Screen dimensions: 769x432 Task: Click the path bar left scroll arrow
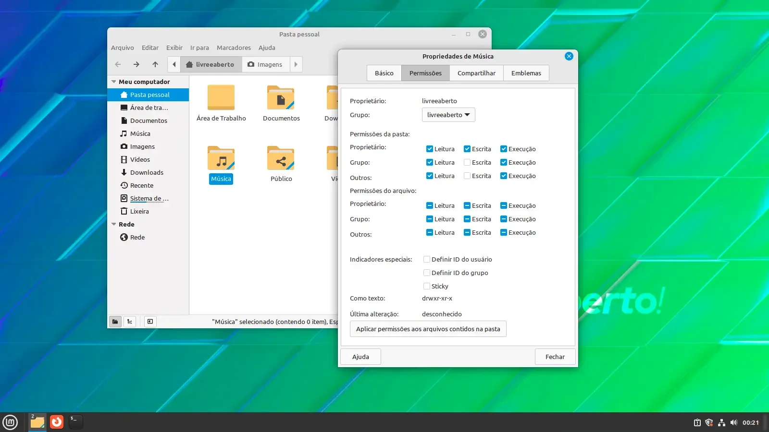tap(174, 64)
